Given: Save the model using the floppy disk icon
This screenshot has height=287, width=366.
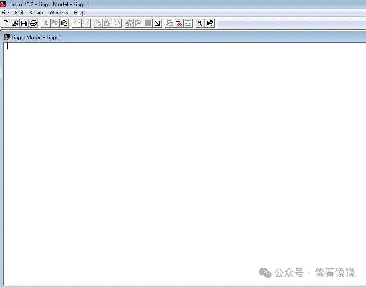Looking at the screenshot, I should click(x=24, y=23).
